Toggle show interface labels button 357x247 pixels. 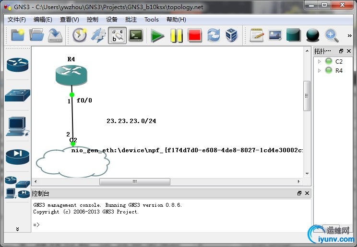tap(117, 35)
